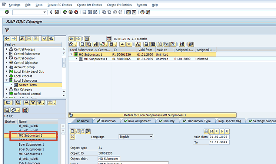Select the Referenced Control tree item
This screenshot has height=164, width=276.
pos(27,94)
